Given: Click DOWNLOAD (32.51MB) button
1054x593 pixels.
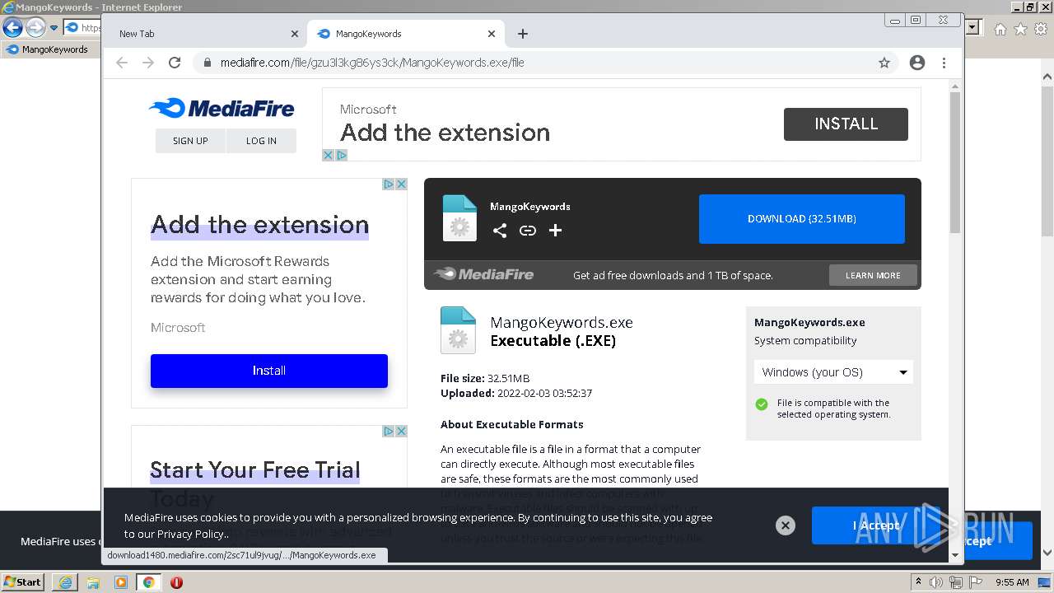Looking at the screenshot, I should tap(802, 219).
